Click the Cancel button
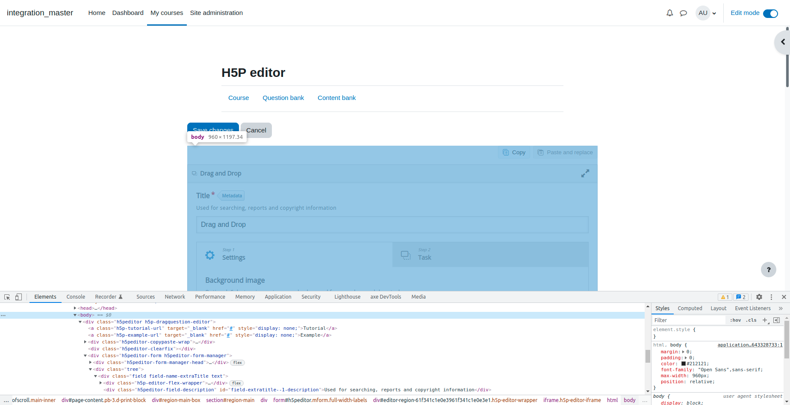 256,130
